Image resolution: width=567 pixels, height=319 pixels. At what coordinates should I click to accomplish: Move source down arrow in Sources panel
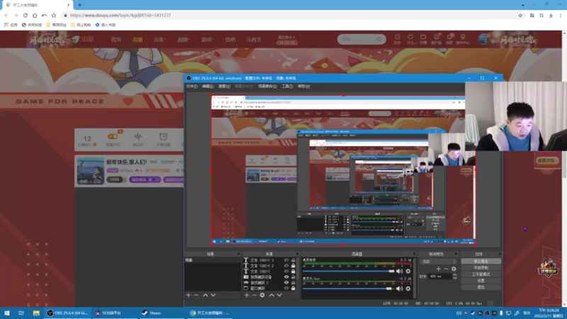tap(279, 295)
